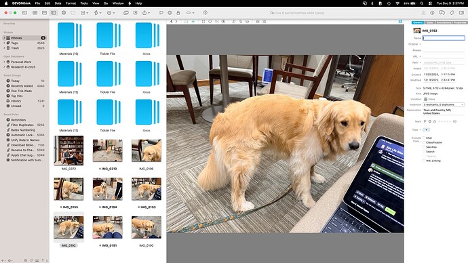468x263 pixels.
Task: Toggle the sidebar visibility toolbar icon
Action: click(25, 13)
